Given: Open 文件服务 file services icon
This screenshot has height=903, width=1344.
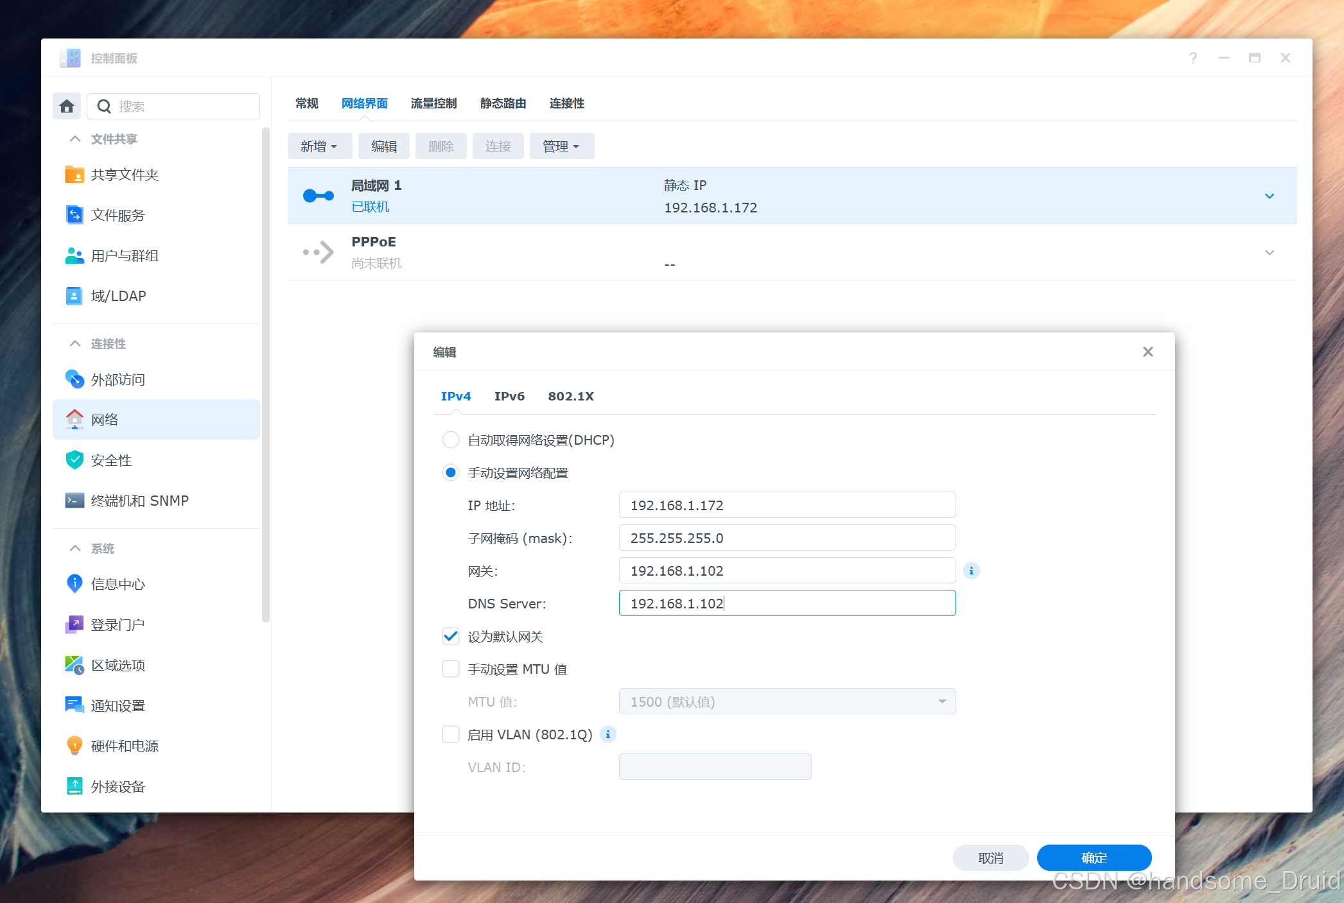Looking at the screenshot, I should (x=74, y=215).
